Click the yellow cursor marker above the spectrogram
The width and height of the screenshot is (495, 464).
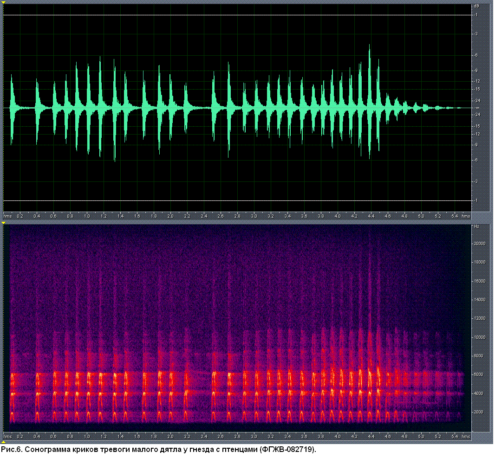click(3, 223)
